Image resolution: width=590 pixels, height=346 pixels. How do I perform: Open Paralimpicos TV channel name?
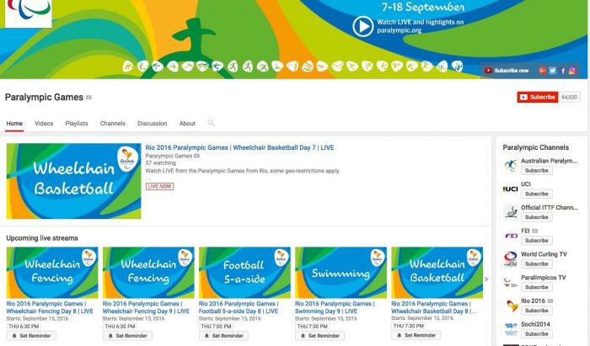[x=543, y=277]
